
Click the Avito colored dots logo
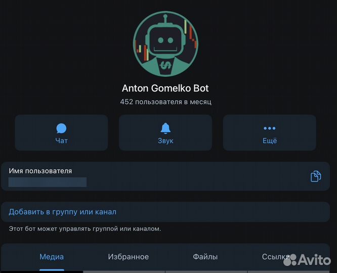coord(290,259)
